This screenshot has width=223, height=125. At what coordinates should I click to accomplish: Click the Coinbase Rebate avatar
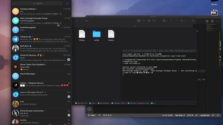point(15,11)
